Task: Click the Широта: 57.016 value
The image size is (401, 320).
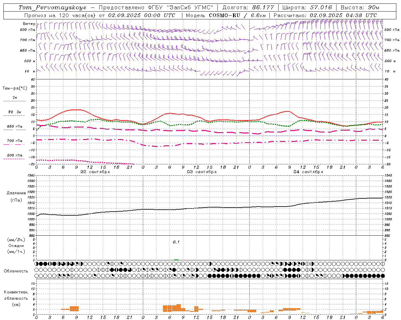Action: pyautogui.click(x=307, y=7)
